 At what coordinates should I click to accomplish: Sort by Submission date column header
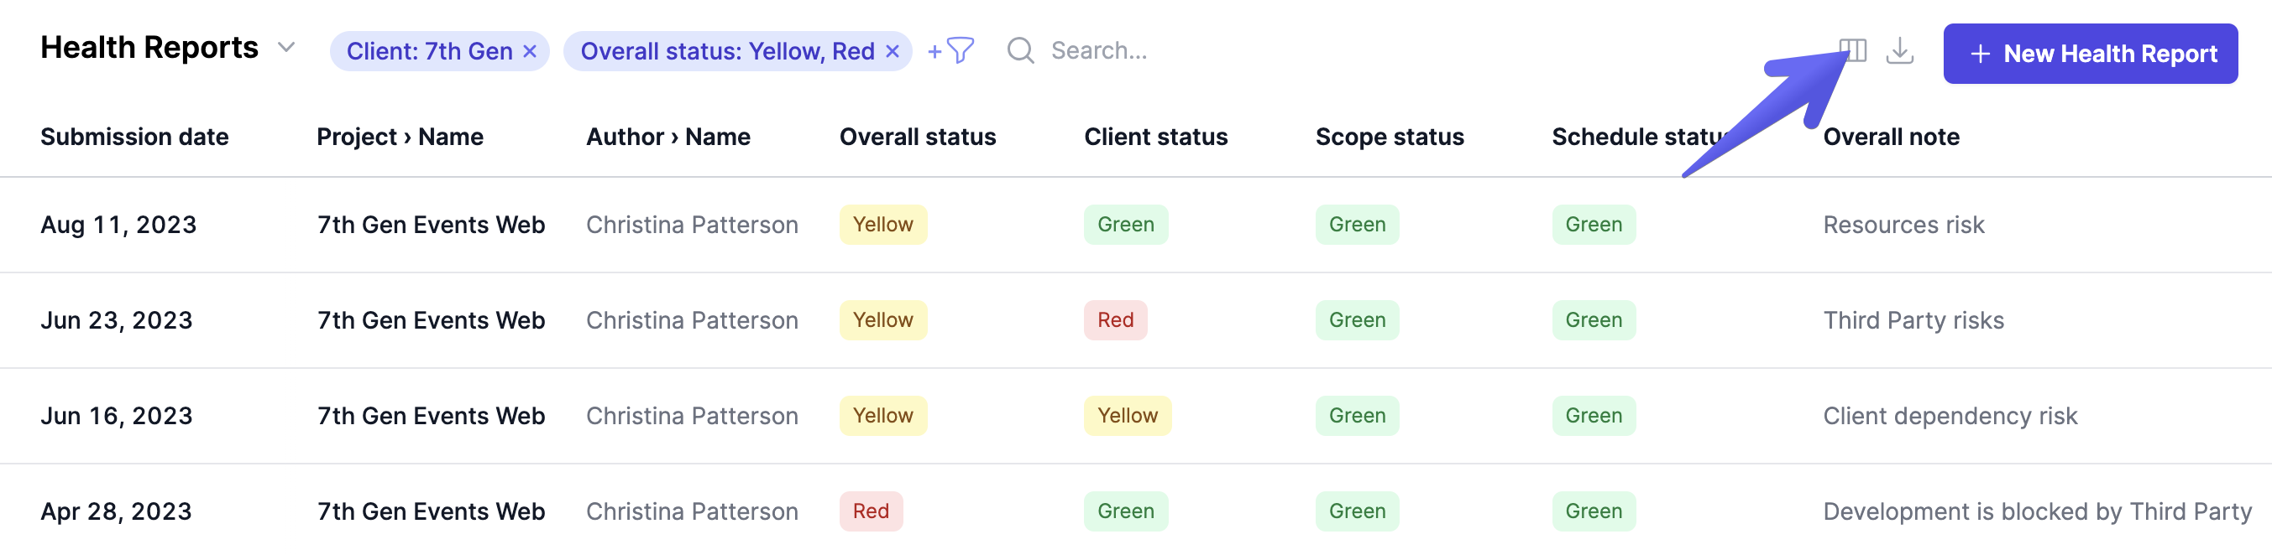pyautogui.click(x=134, y=137)
